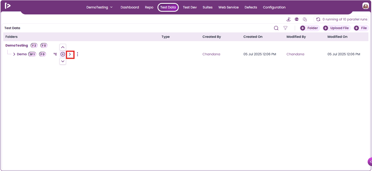Add a new Folder
Viewport: 372px width, 171px height.
pos(309,28)
